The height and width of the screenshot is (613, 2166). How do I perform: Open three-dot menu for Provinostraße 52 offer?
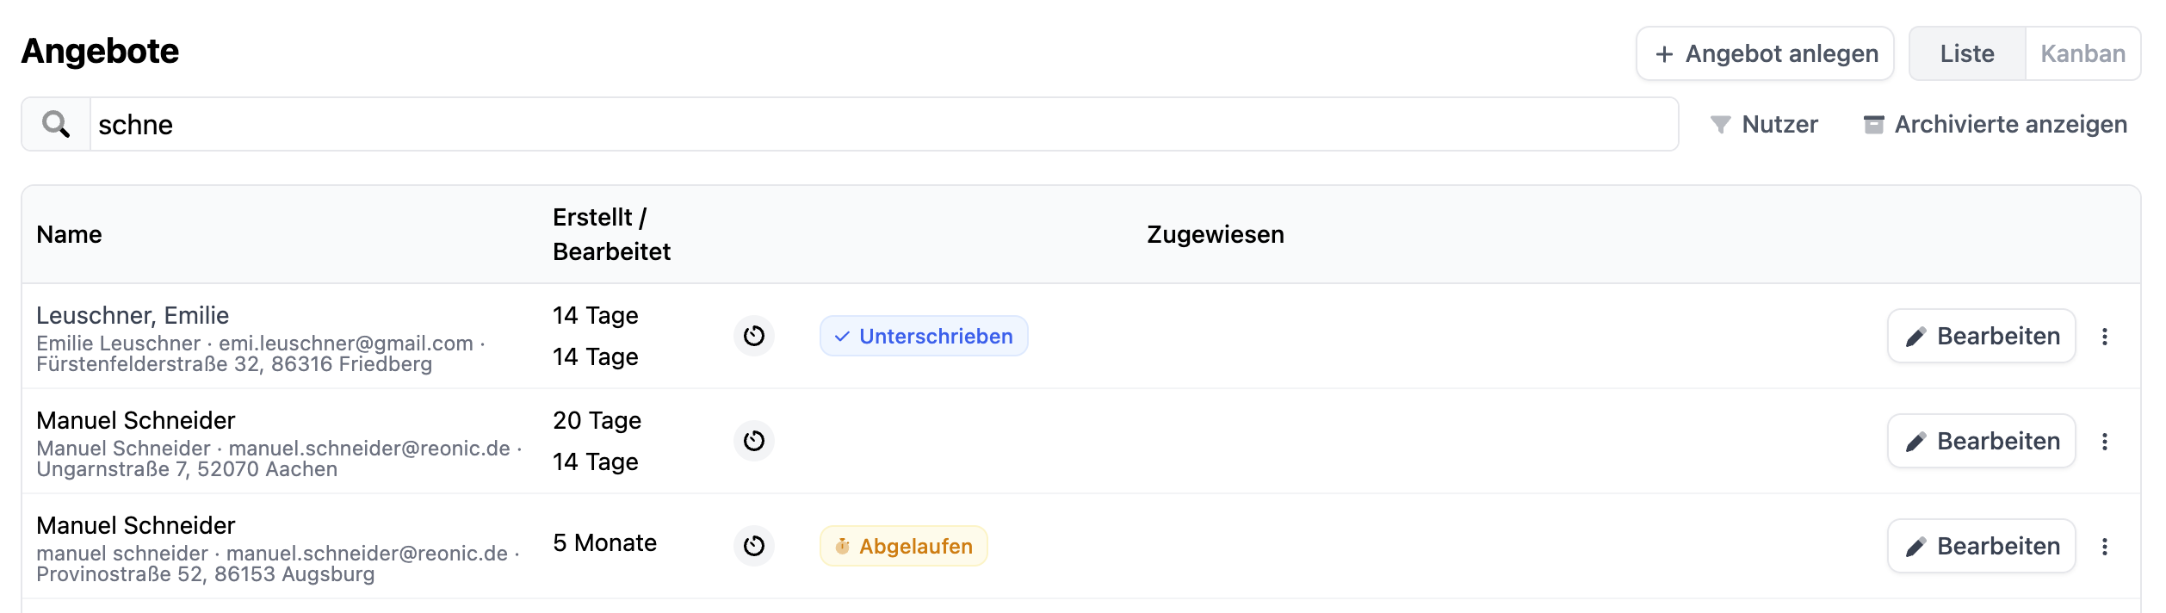[2105, 547]
